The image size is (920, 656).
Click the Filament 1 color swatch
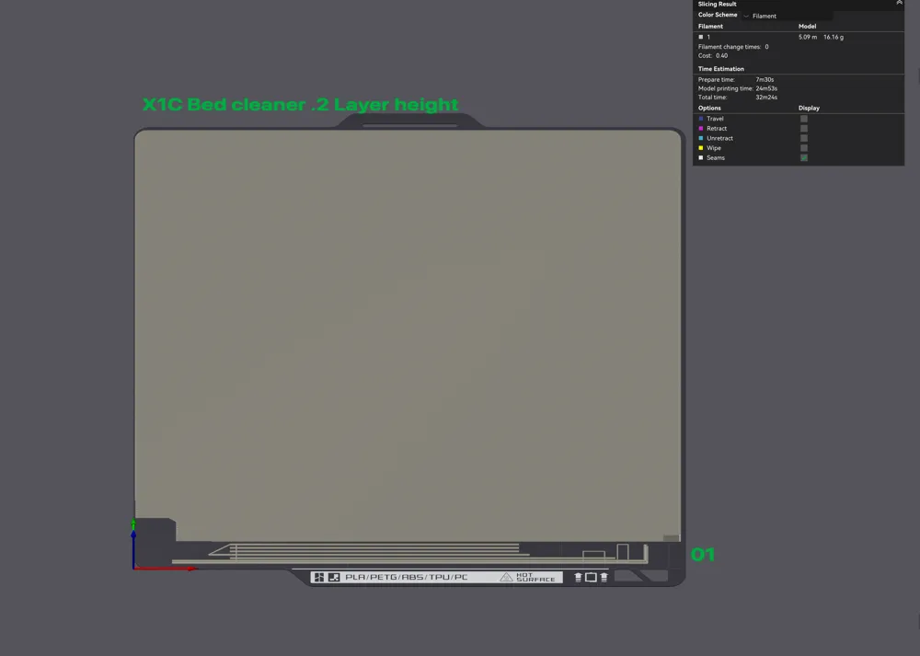pyautogui.click(x=700, y=37)
